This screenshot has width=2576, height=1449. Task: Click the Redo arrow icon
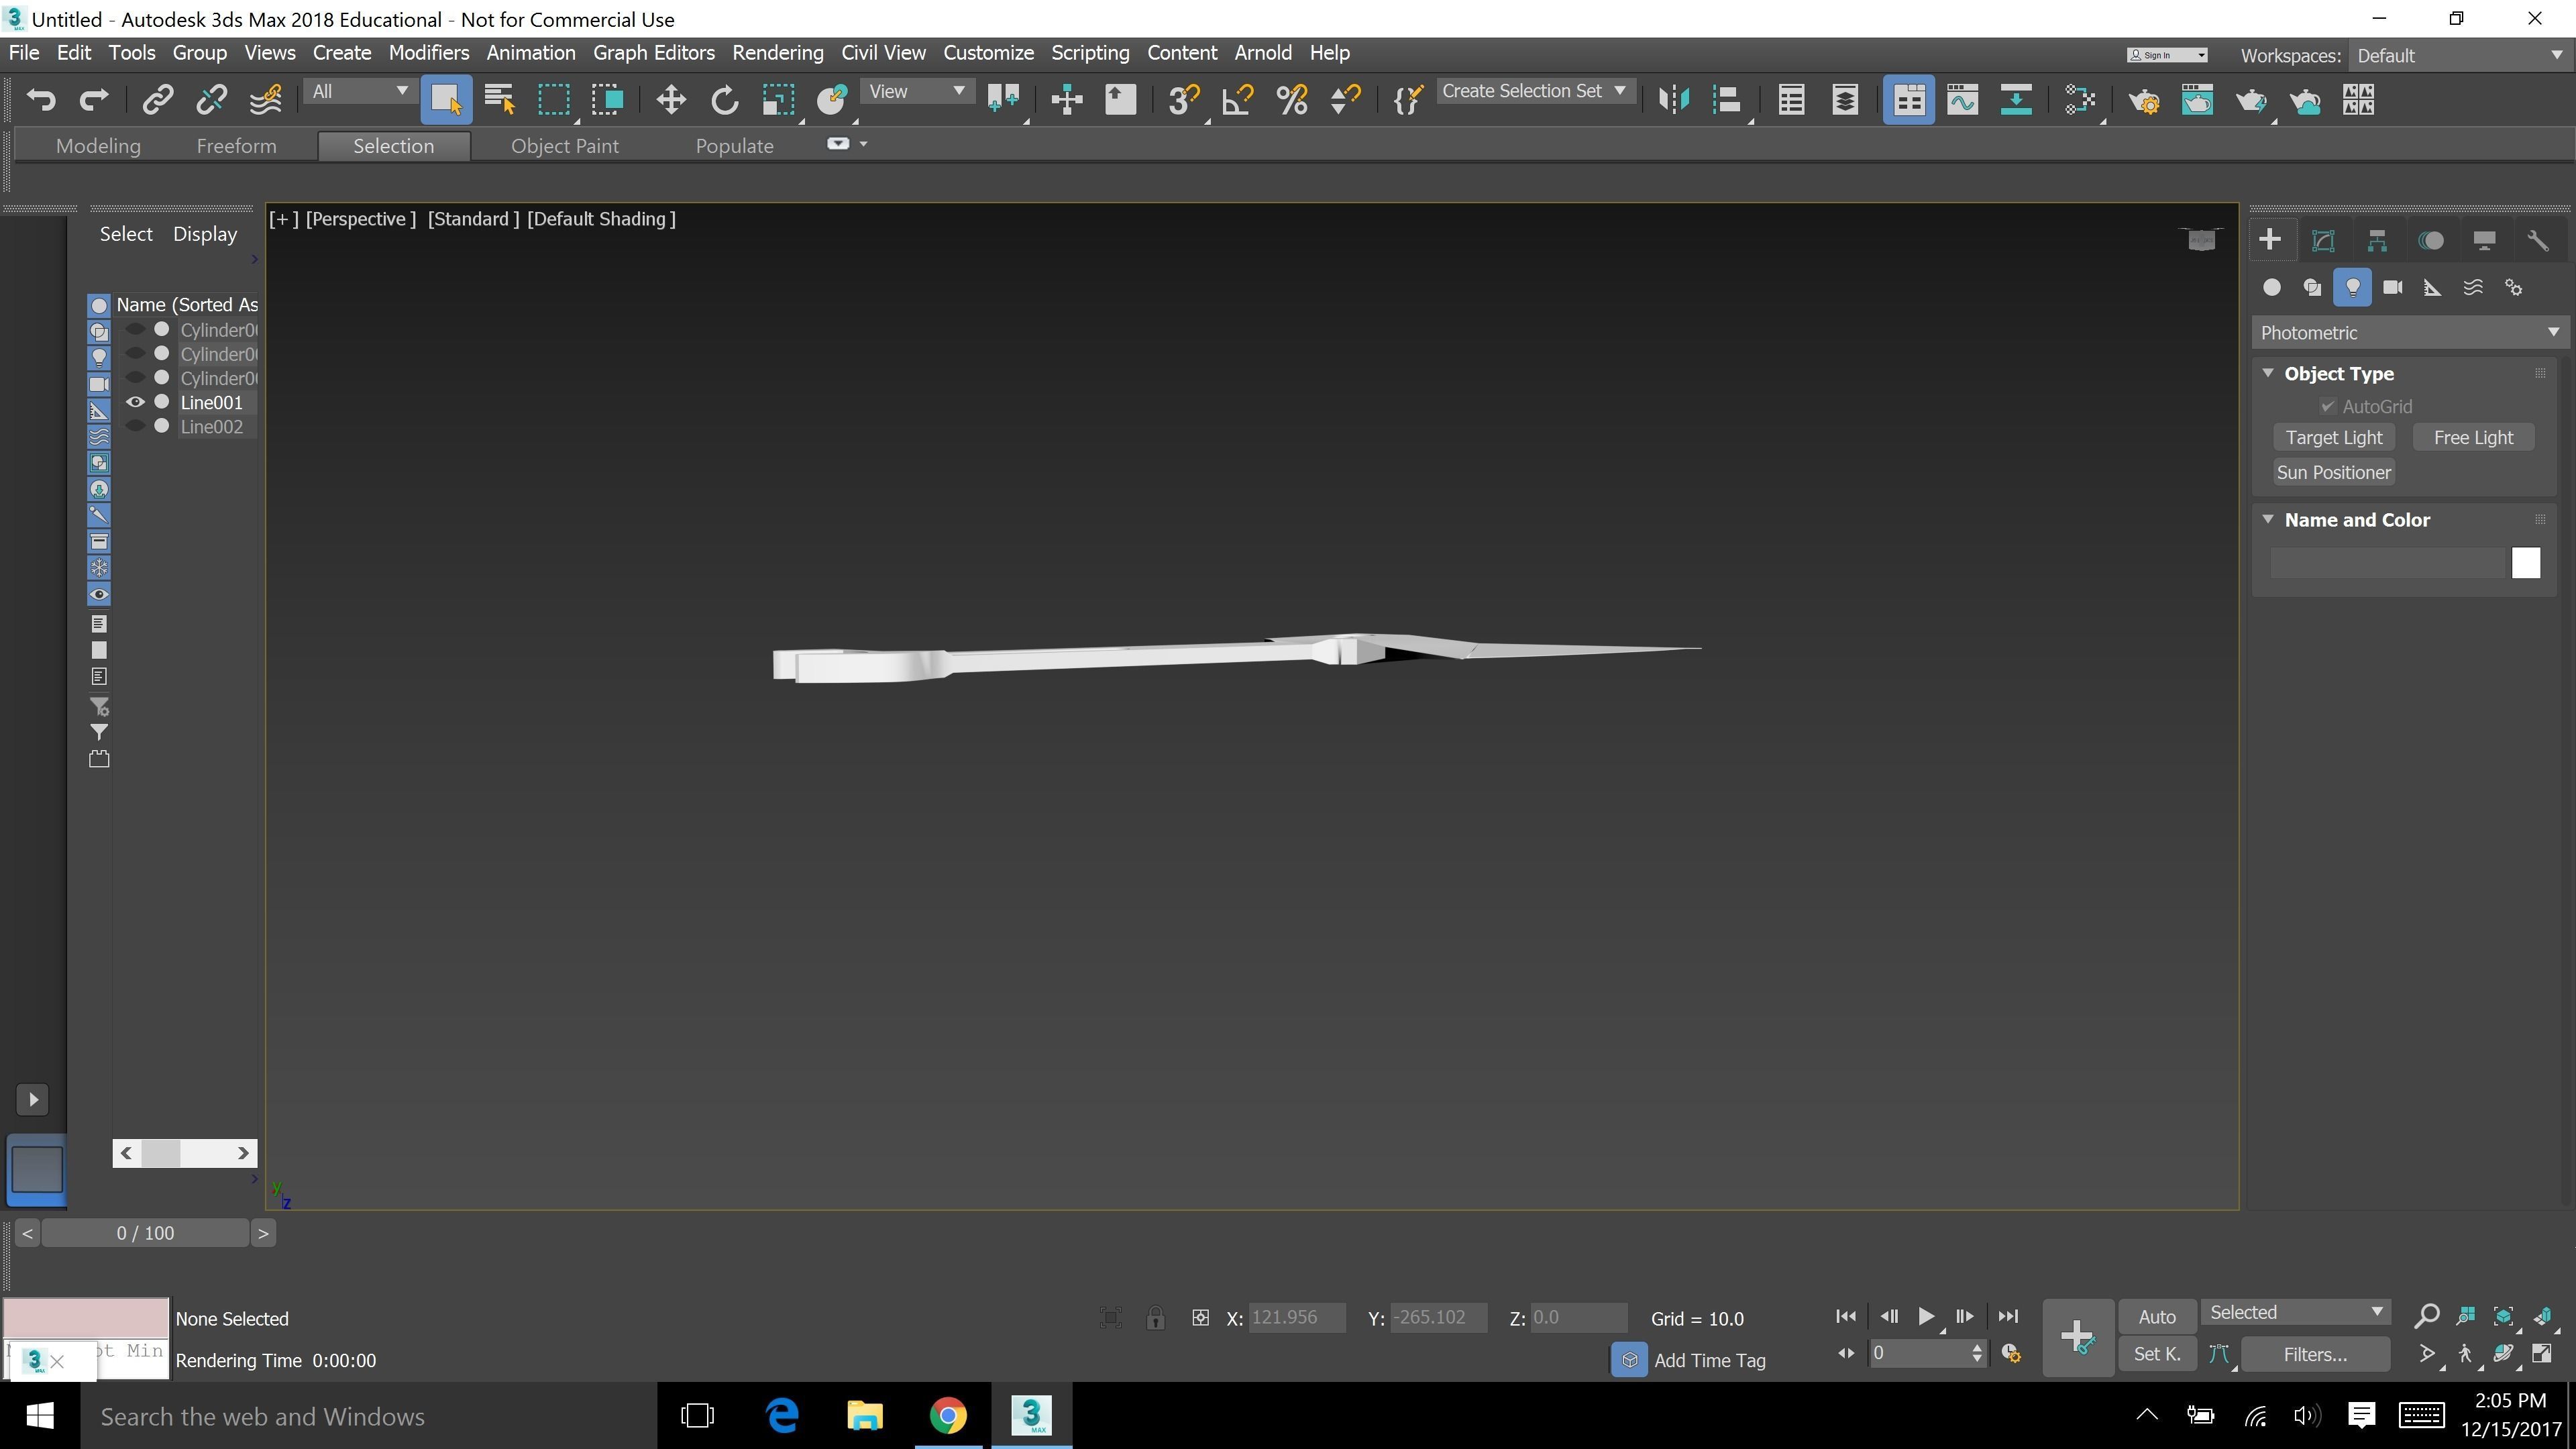coord(94,99)
